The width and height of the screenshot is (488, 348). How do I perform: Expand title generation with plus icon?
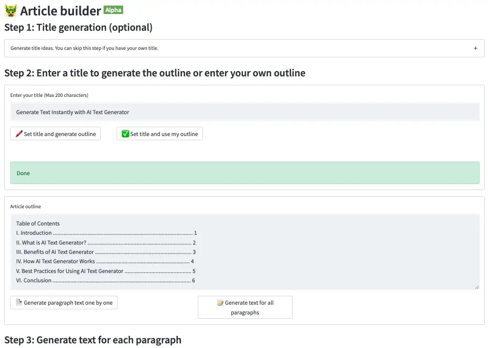pyautogui.click(x=475, y=48)
